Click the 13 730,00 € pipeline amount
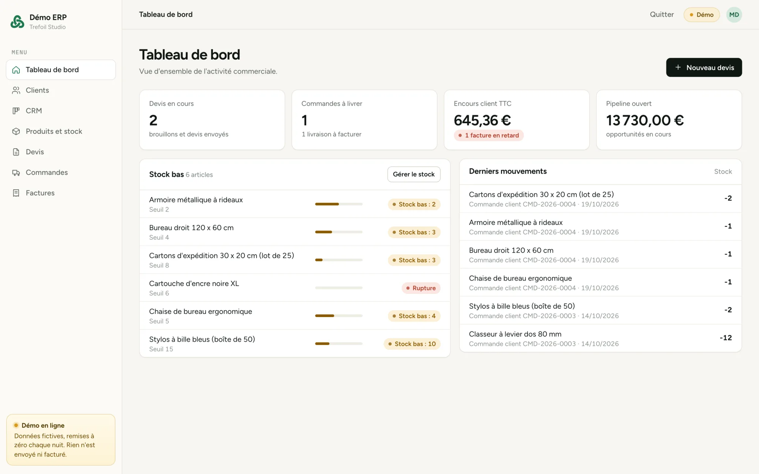Image resolution: width=759 pixels, height=474 pixels. (645, 121)
